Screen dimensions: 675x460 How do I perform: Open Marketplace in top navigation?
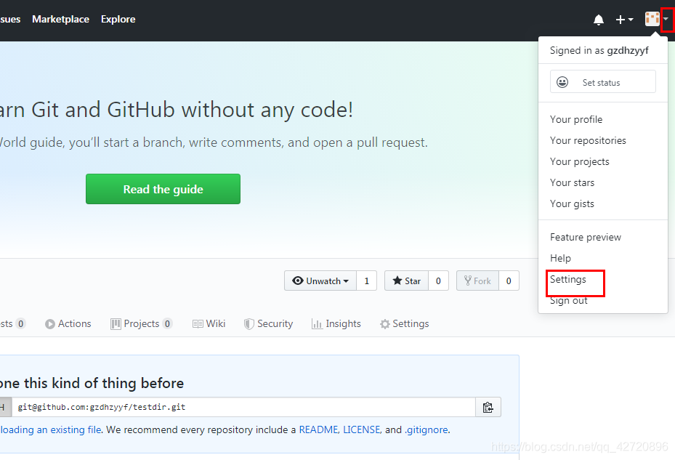tap(61, 20)
